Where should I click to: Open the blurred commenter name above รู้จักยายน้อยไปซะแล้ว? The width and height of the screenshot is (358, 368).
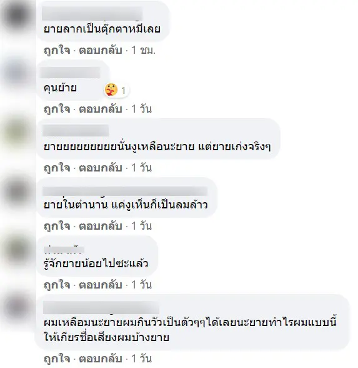pyautogui.click(x=64, y=250)
